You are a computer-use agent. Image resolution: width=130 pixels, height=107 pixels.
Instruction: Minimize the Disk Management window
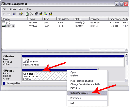click(117, 4)
